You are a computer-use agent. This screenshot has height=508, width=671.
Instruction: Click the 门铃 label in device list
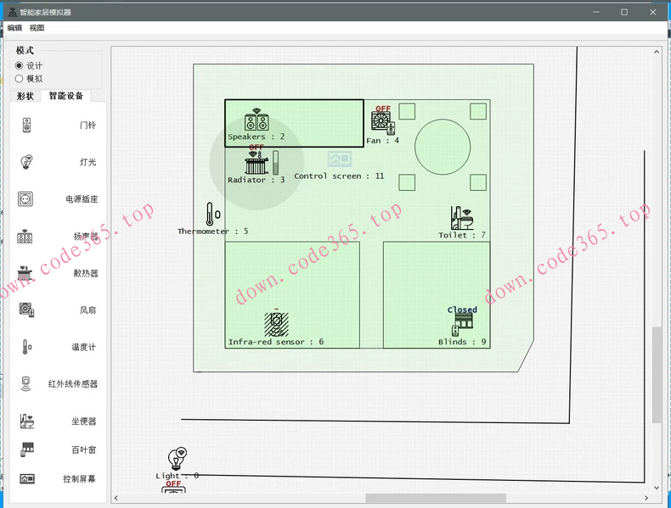tap(87, 126)
